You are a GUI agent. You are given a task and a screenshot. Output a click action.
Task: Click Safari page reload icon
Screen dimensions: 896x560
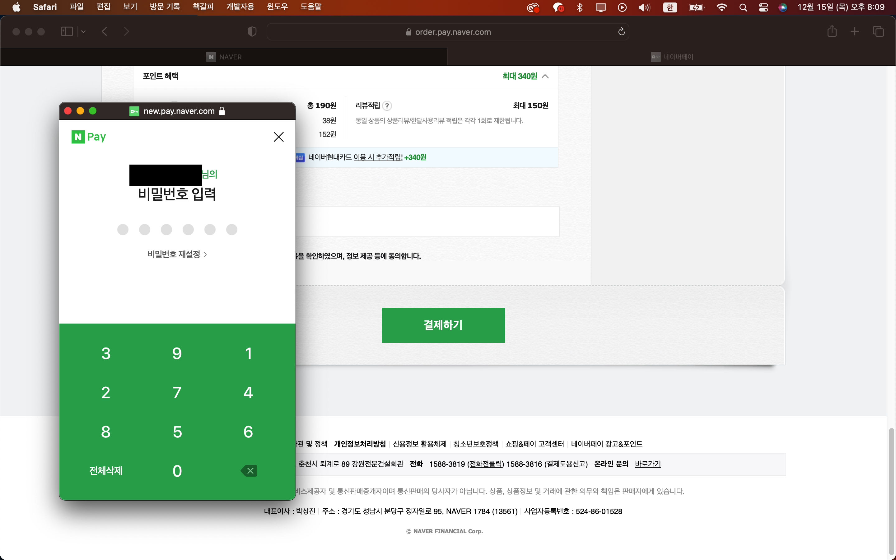[x=621, y=32]
